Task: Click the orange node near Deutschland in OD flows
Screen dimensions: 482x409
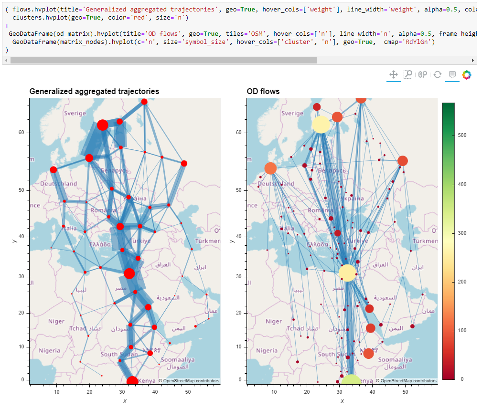Action: 270,168
